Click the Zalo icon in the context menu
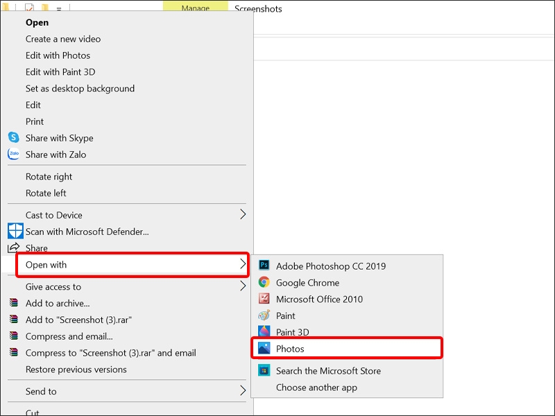The height and width of the screenshot is (416, 555). pos(13,154)
